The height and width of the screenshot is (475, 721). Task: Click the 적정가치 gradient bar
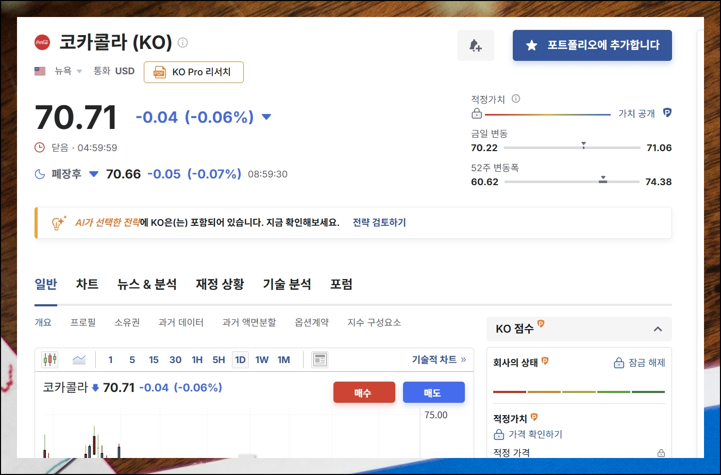(x=548, y=114)
